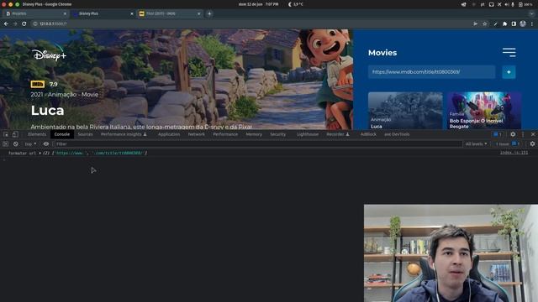The width and height of the screenshot is (538, 302).
Task: Click the microphone tray icon
Action: coord(513,4)
